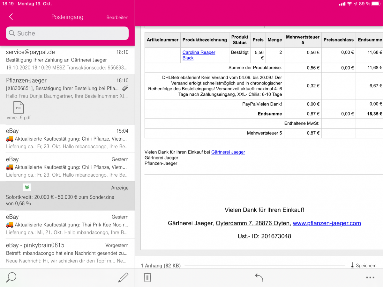Click Bearbeiten to edit the inbox
The width and height of the screenshot is (383, 287).
tap(117, 18)
